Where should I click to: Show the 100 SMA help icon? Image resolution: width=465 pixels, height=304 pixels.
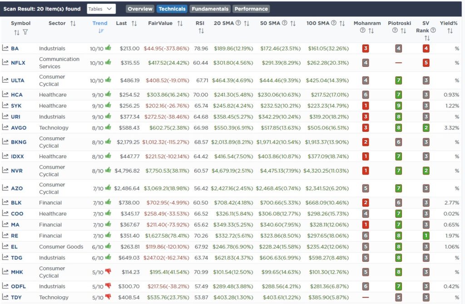[334, 23]
